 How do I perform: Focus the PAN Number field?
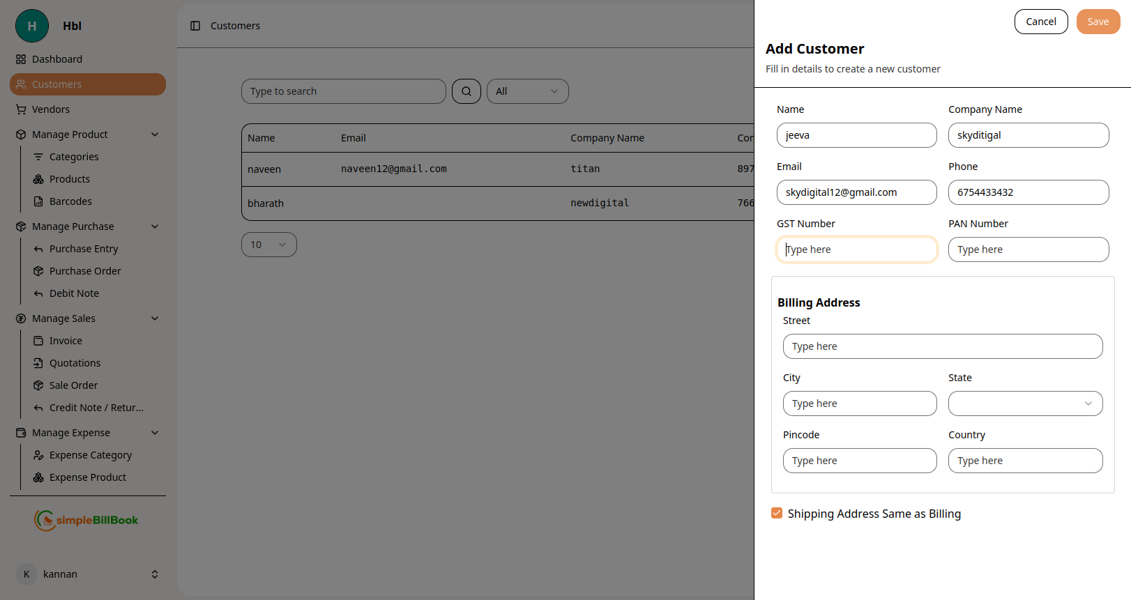coord(1028,249)
